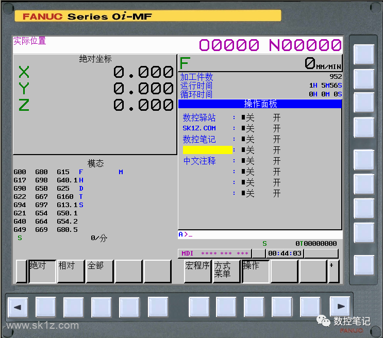Click the G80.5 modal code
Viewport: 383px width, 338px height.
67,230
